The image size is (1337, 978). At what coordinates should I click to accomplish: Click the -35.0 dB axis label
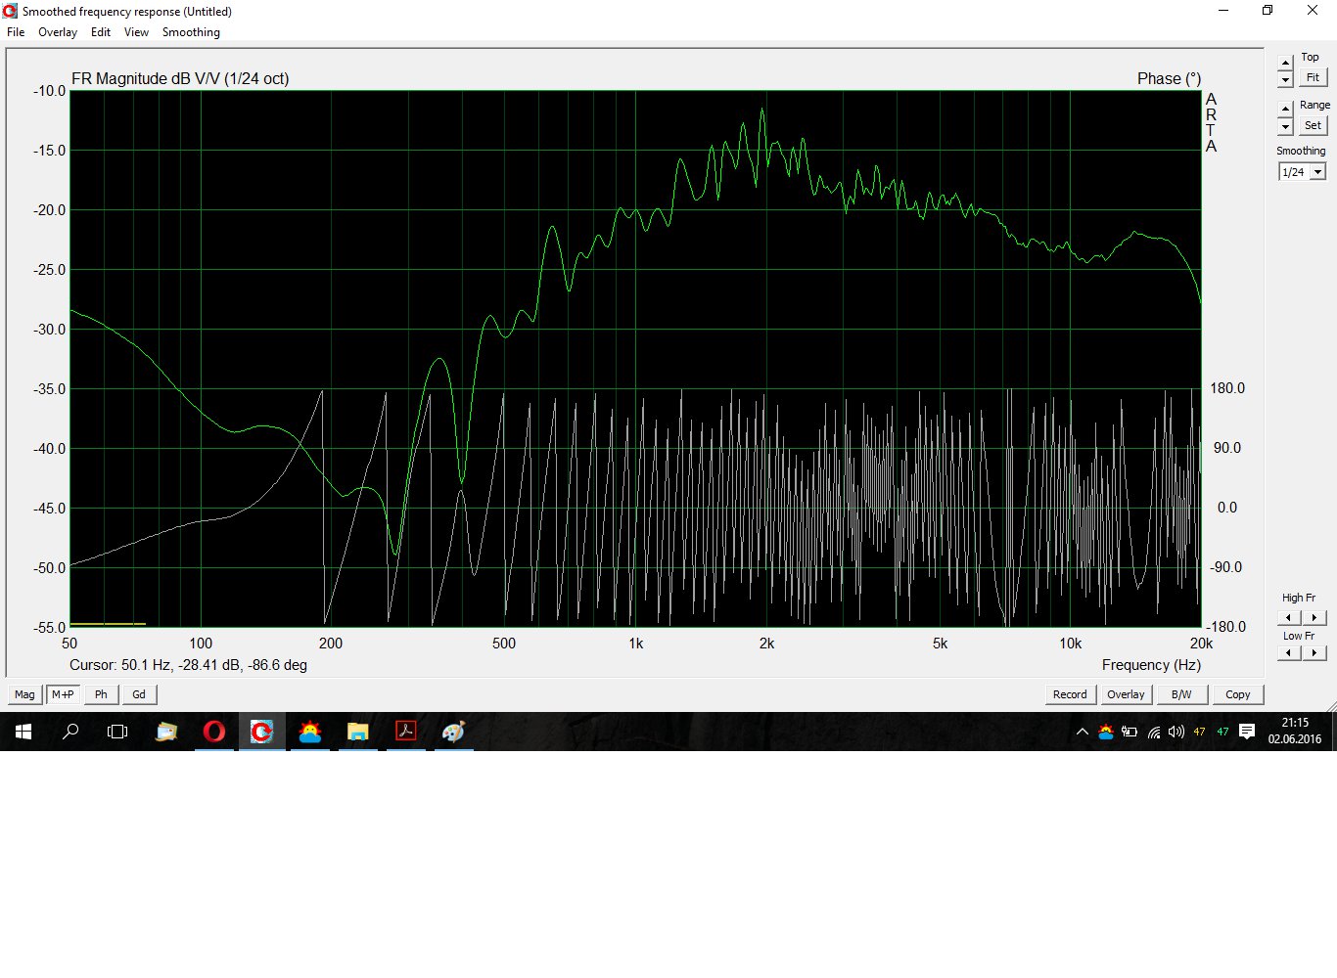point(49,389)
